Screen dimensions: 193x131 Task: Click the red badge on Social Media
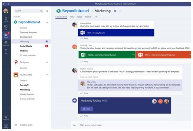click(x=47, y=46)
